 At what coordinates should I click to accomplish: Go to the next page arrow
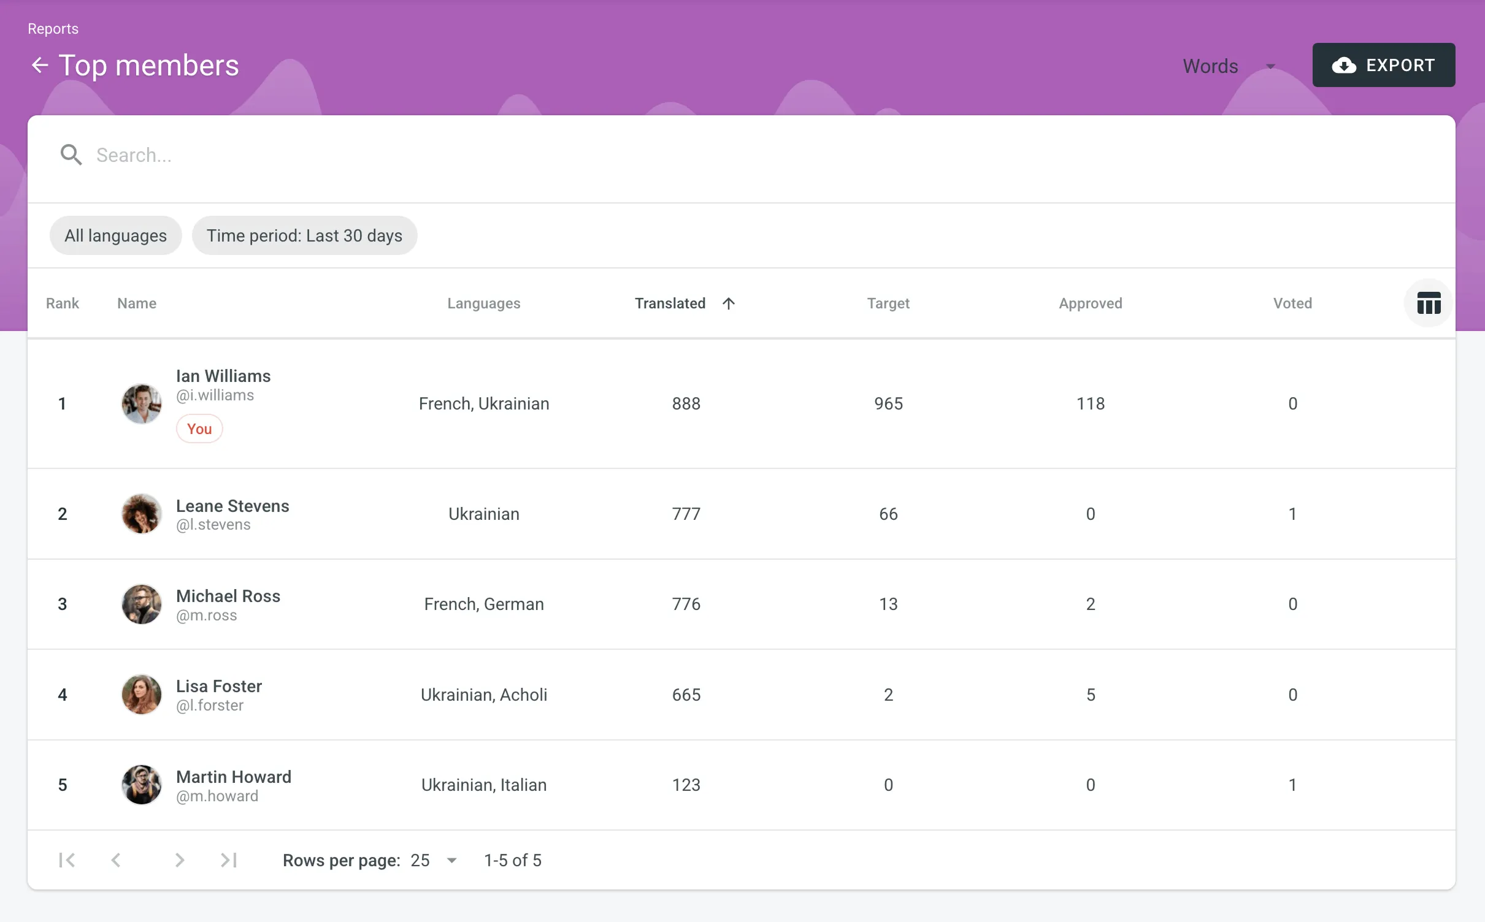click(x=179, y=860)
